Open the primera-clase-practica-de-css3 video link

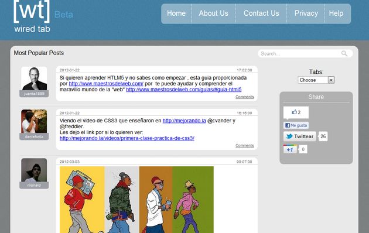coord(127,138)
